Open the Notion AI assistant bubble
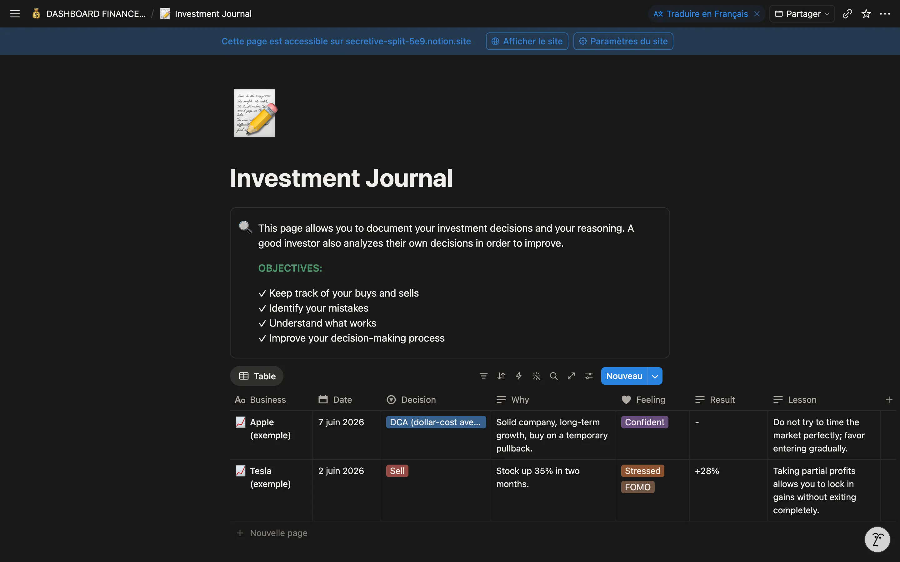The image size is (900, 562). click(x=877, y=539)
